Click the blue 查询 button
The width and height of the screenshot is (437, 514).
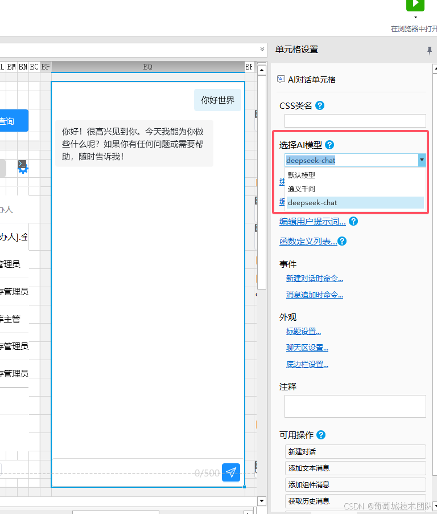(x=14, y=121)
